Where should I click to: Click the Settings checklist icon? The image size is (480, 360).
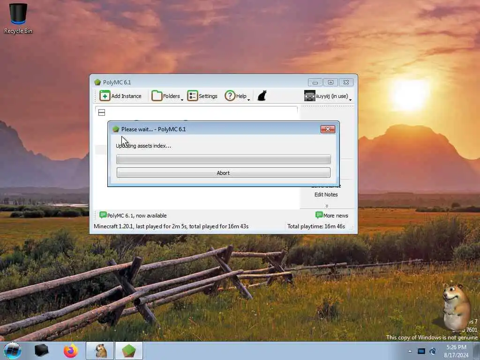click(x=193, y=96)
